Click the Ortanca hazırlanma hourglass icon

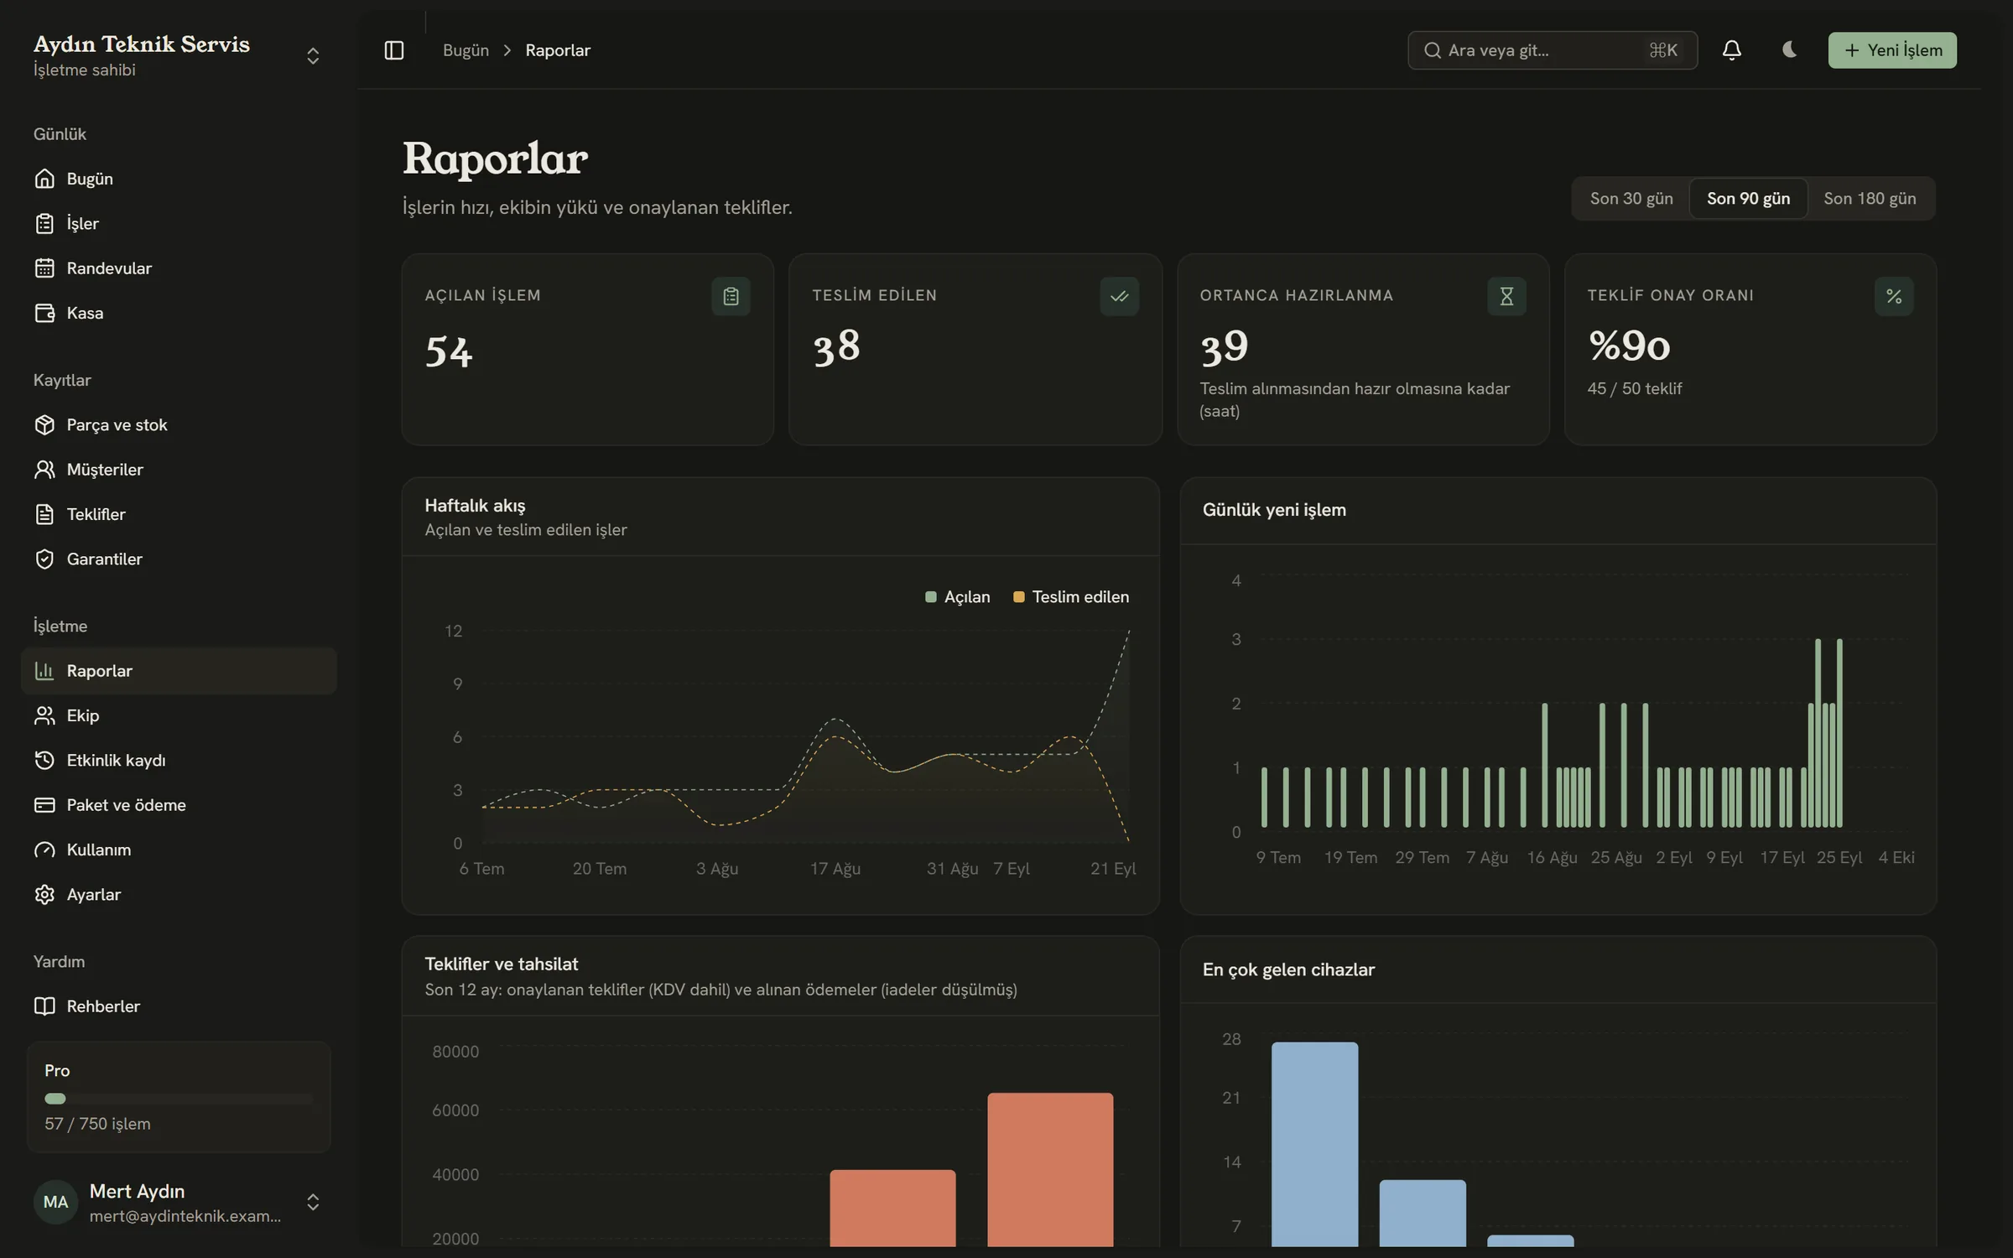(x=1506, y=296)
